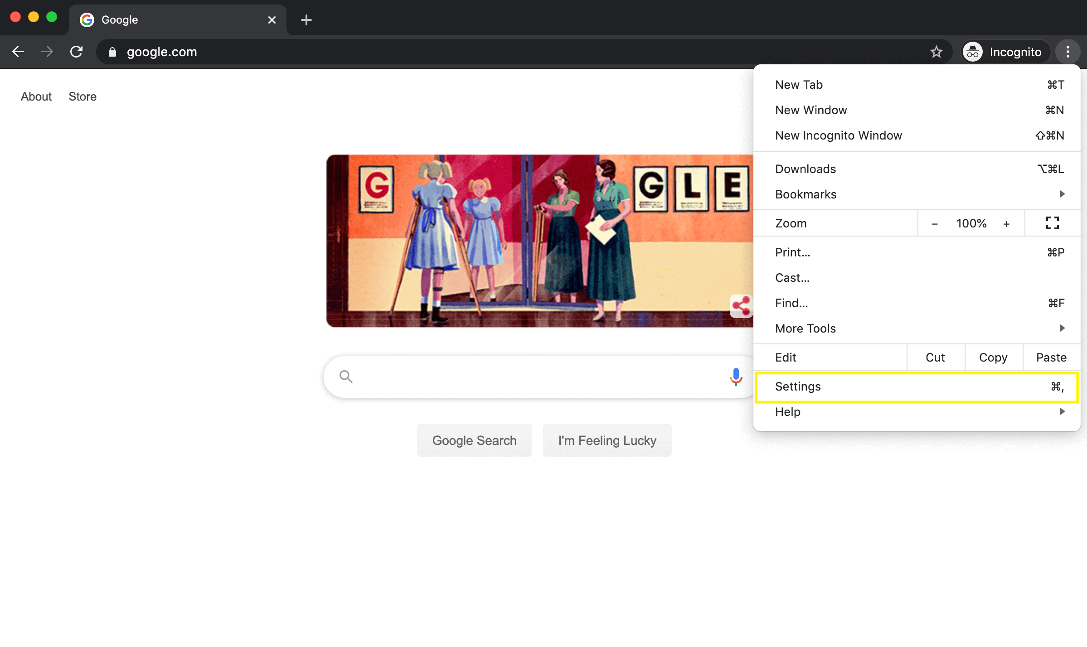Click the Incognito profile icon

click(x=972, y=51)
